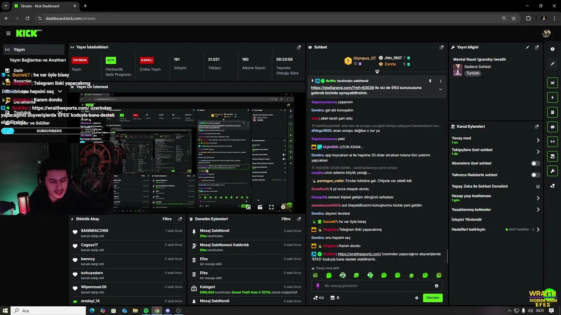The width and height of the screenshot is (561, 315).
Task: Click the first green chat emote
Action: [x=315, y=275]
